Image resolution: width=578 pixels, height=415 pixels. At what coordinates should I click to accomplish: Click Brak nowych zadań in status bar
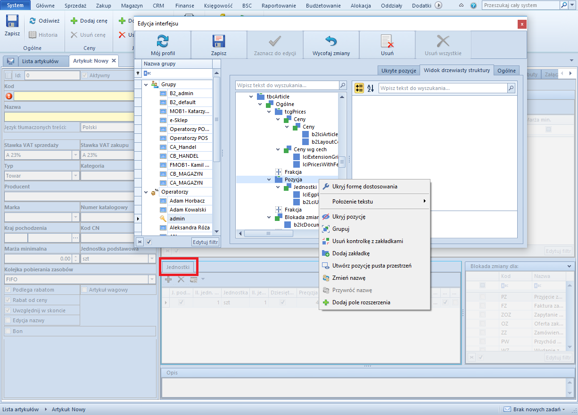click(537, 409)
